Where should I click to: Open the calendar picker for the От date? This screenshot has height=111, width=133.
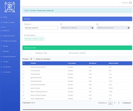click(x=92, y=28)
